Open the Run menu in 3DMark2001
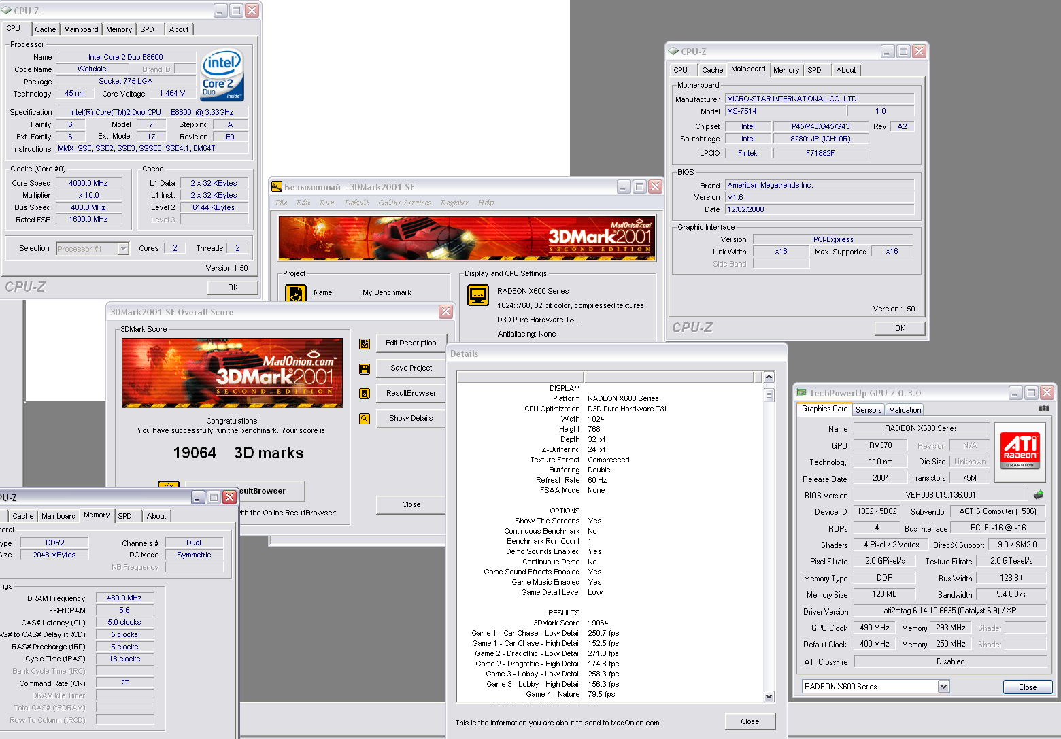The image size is (1061, 739). [x=327, y=203]
